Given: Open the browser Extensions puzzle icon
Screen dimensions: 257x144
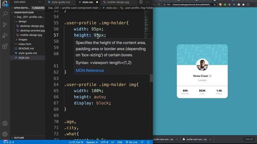Looking at the screenshot, I should pyautogui.click(x=243, y=4).
